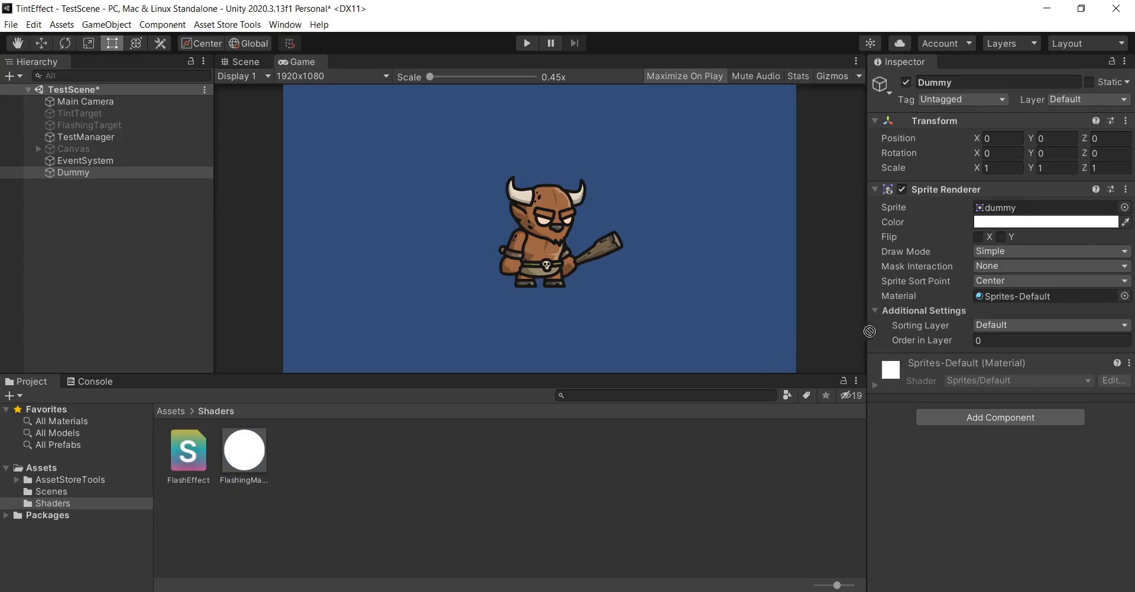Viewport: 1135px width, 592px height.
Task: Select the Move tool
Action: (41, 43)
